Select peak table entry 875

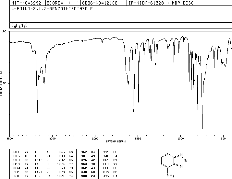tap(88, 160)
